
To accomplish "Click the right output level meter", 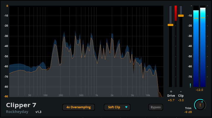I will click(203, 46).
